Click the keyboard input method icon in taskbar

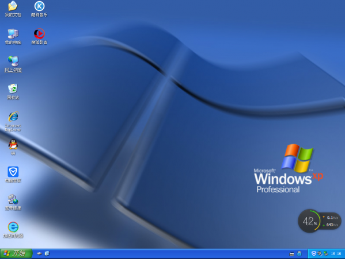tap(291, 254)
